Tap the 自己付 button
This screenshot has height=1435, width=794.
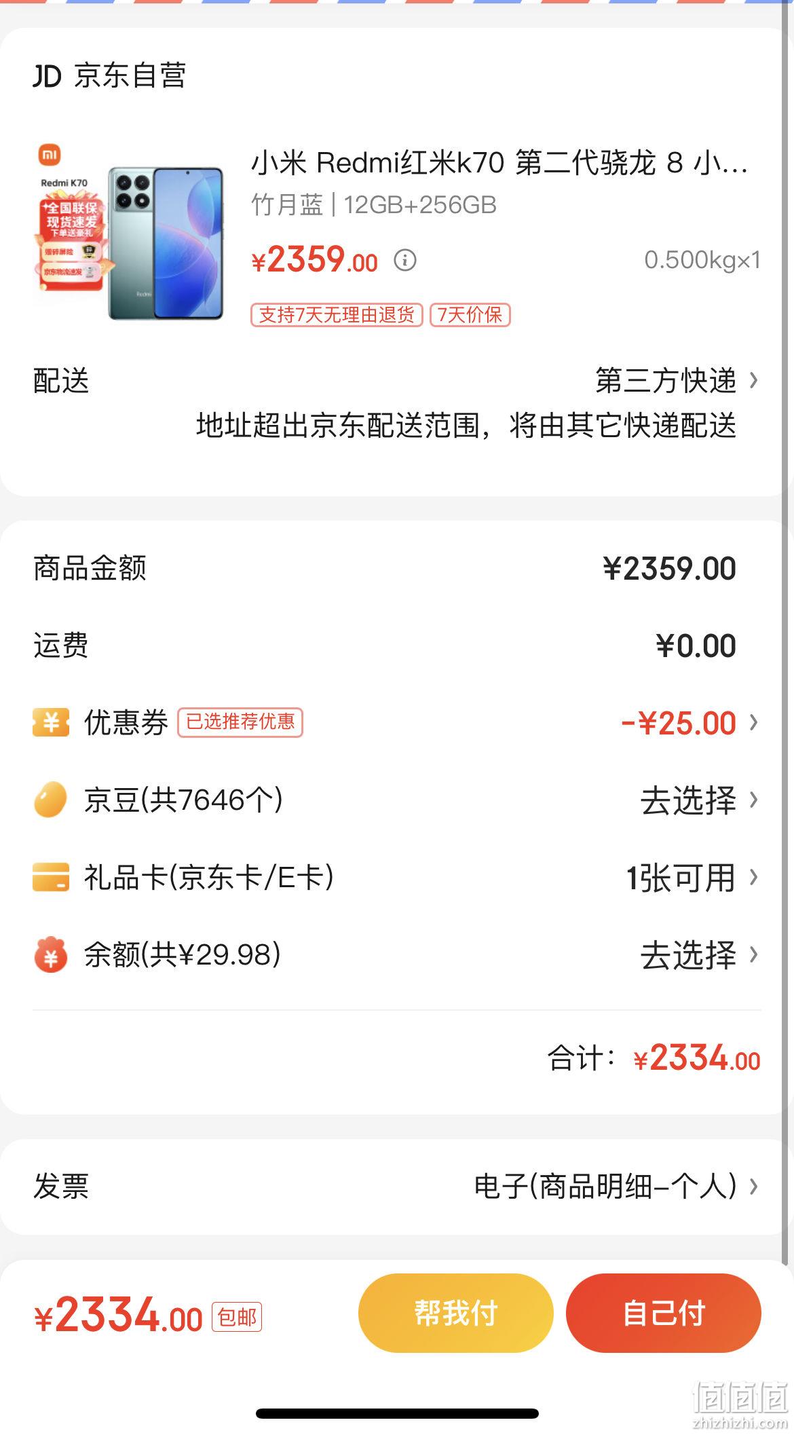[664, 1313]
